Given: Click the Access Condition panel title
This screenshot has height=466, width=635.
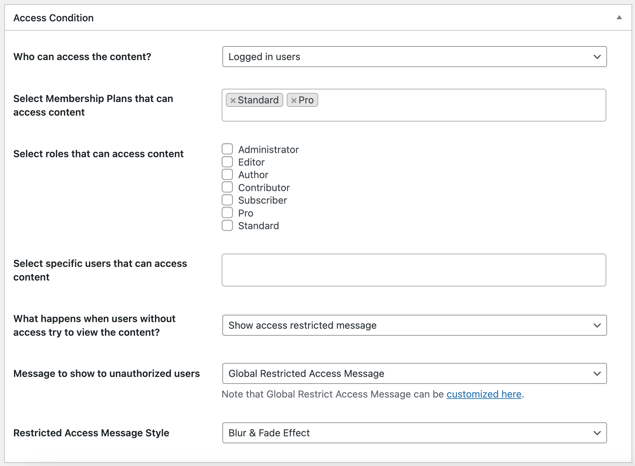Looking at the screenshot, I should tap(53, 18).
